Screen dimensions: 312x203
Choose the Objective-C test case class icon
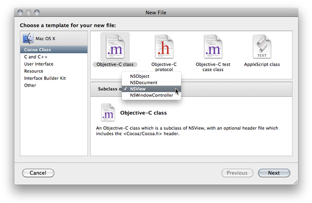pyautogui.click(x=213, y=47)
